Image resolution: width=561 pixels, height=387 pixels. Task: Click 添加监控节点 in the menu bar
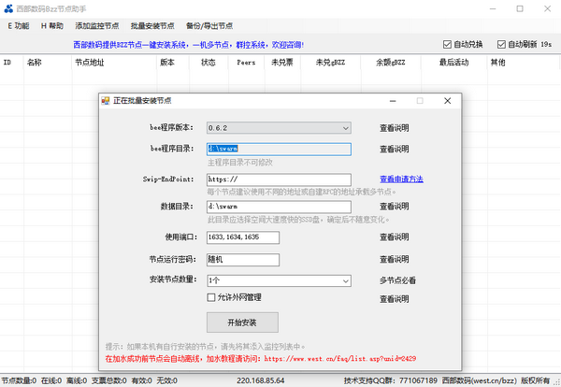(x=96, y=26)
